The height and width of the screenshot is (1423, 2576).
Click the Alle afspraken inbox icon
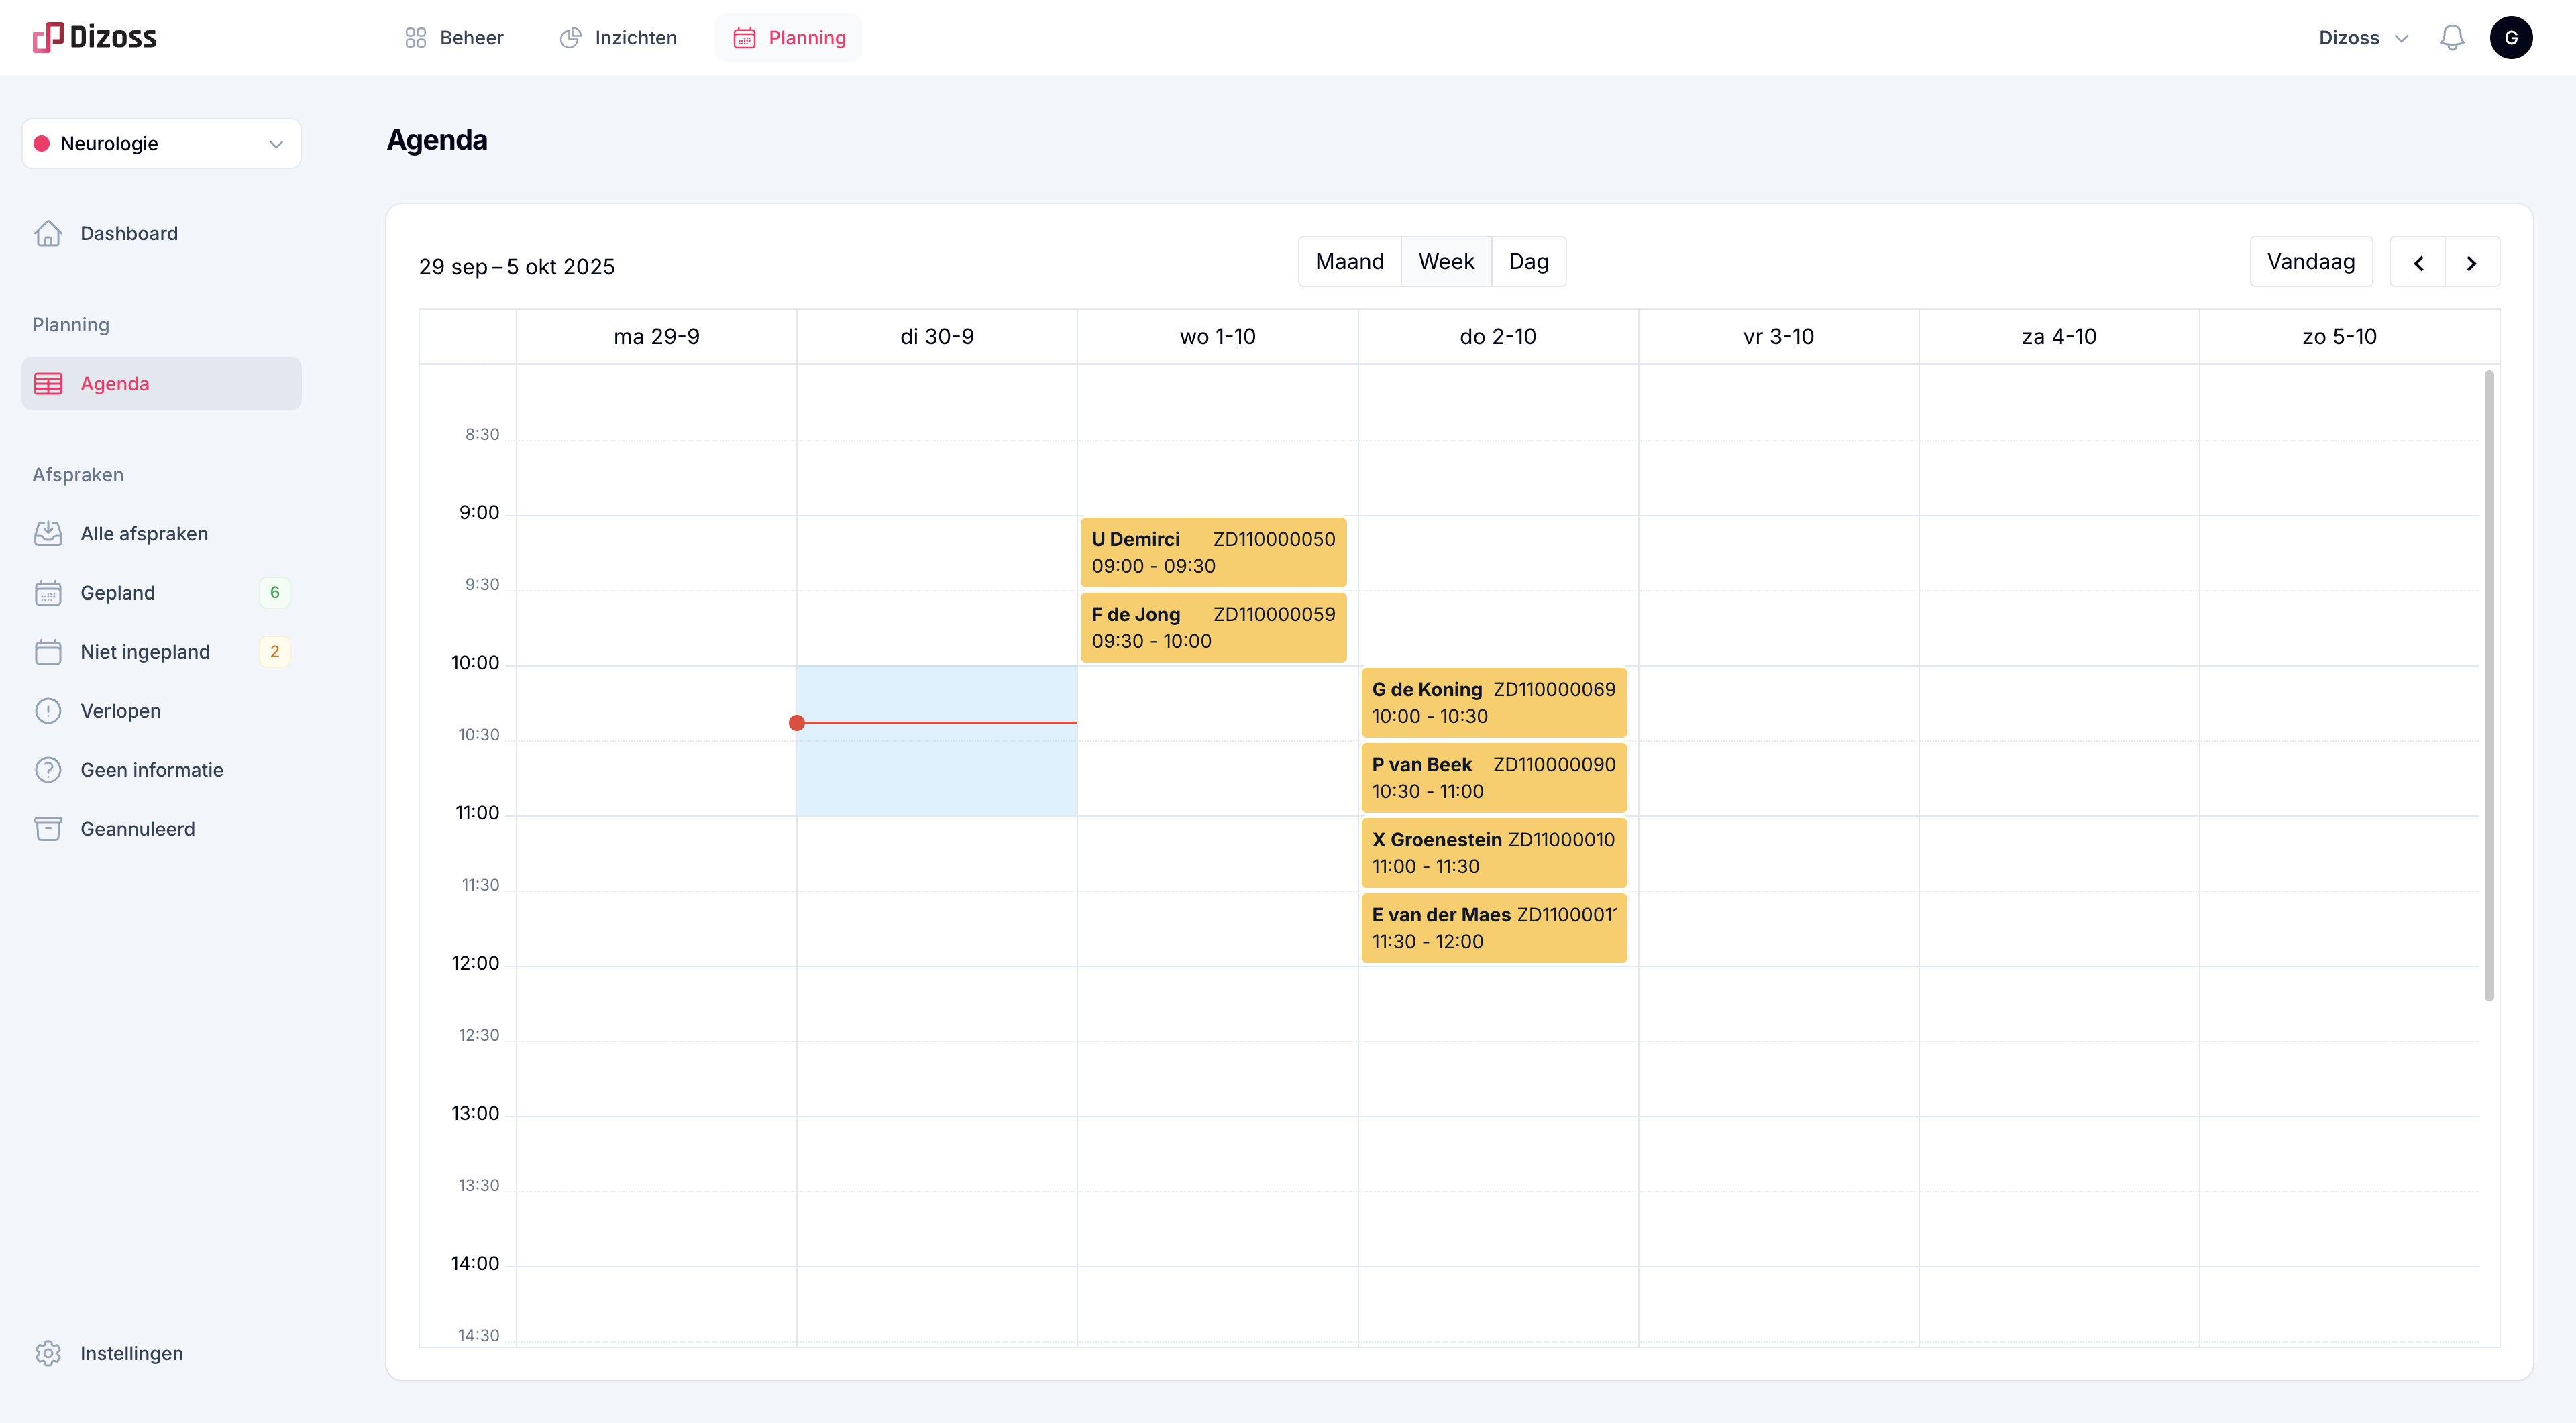(48, 534)
